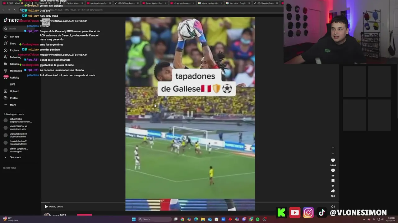The image size is (398, 223).
Task: Go to the Following feed
Action: click(12, 57)
